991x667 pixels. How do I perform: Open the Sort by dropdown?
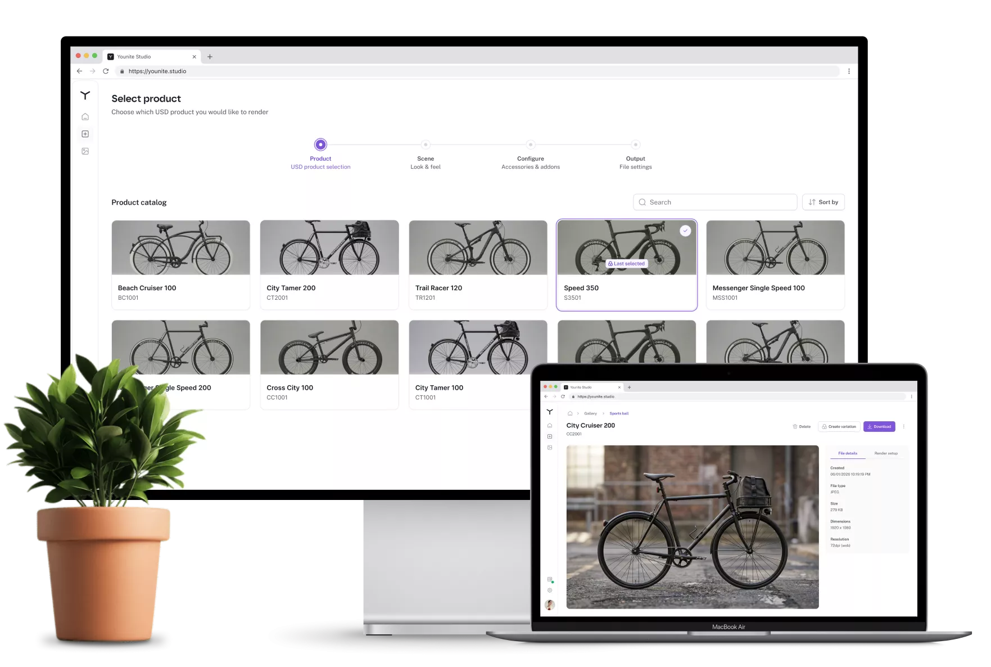tap(823, 202)
